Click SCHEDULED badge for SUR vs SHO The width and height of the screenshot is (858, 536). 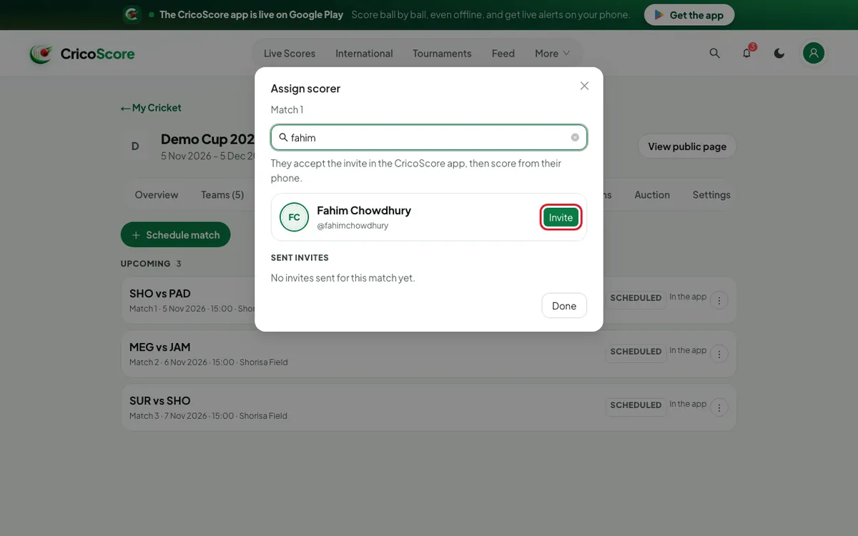636,405
